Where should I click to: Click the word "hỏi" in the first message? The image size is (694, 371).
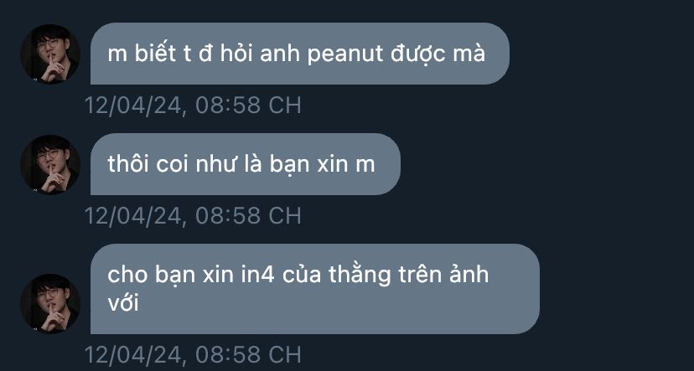pos(236,53)
